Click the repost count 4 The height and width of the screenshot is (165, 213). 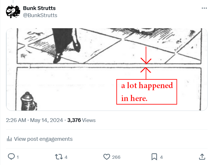(66, 157)
